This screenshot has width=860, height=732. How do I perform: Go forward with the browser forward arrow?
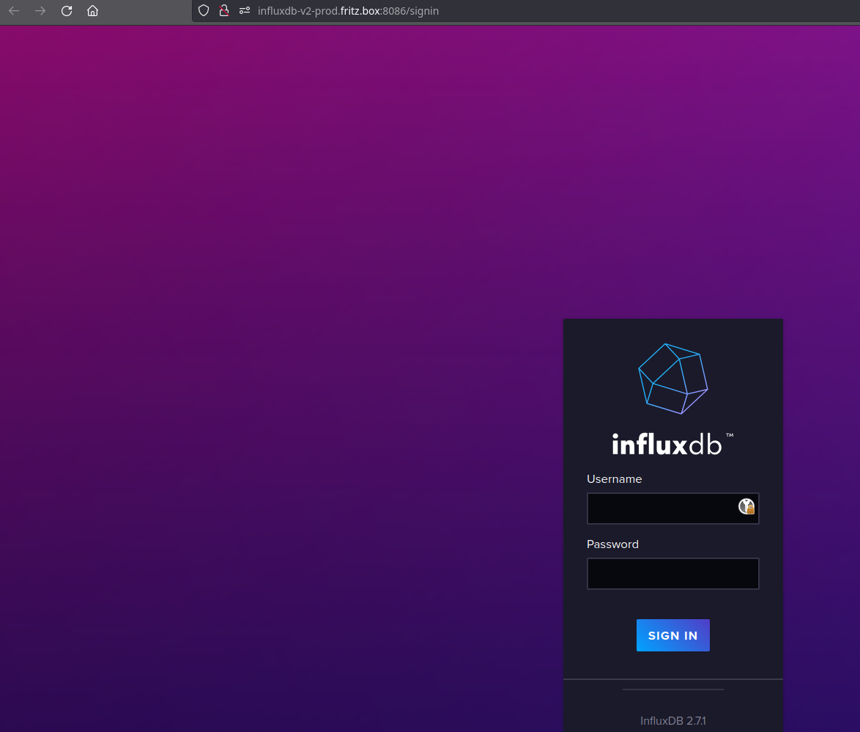(x=40, y=11)
